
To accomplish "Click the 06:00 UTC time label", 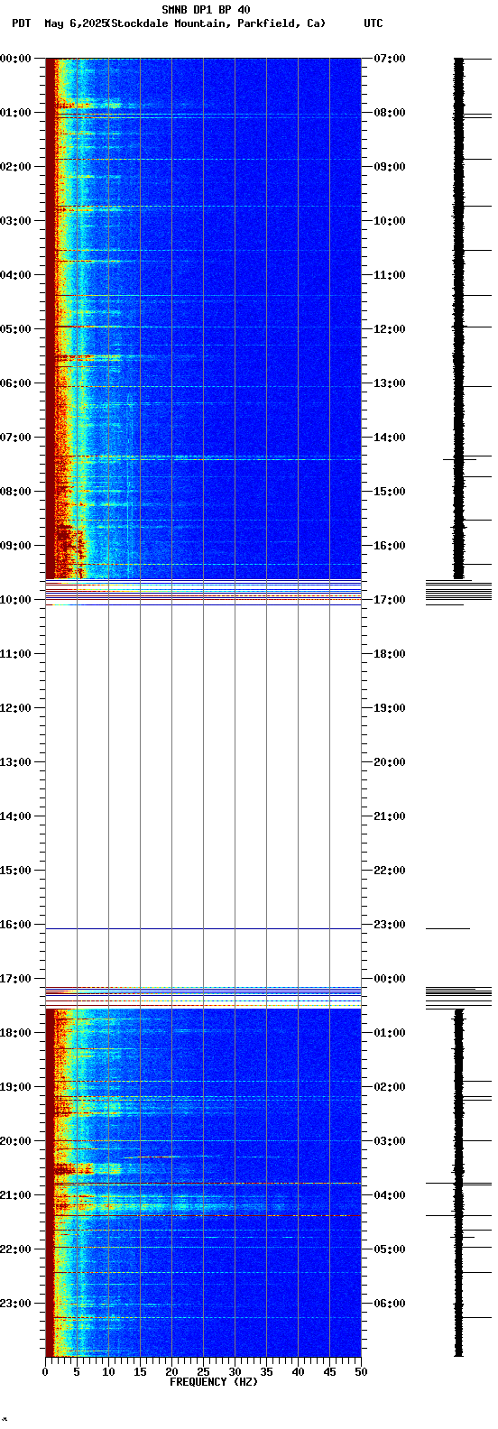I will click(x=390, y=1304).
